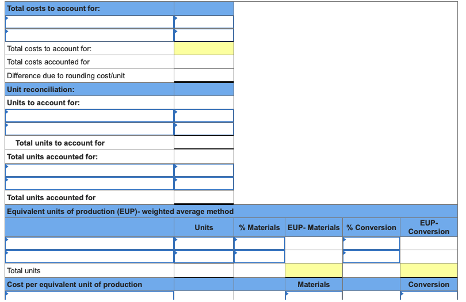Screen dimensions: 466x302
Task: Open second dropdown under Units to account for
Action: pos(89,129)
